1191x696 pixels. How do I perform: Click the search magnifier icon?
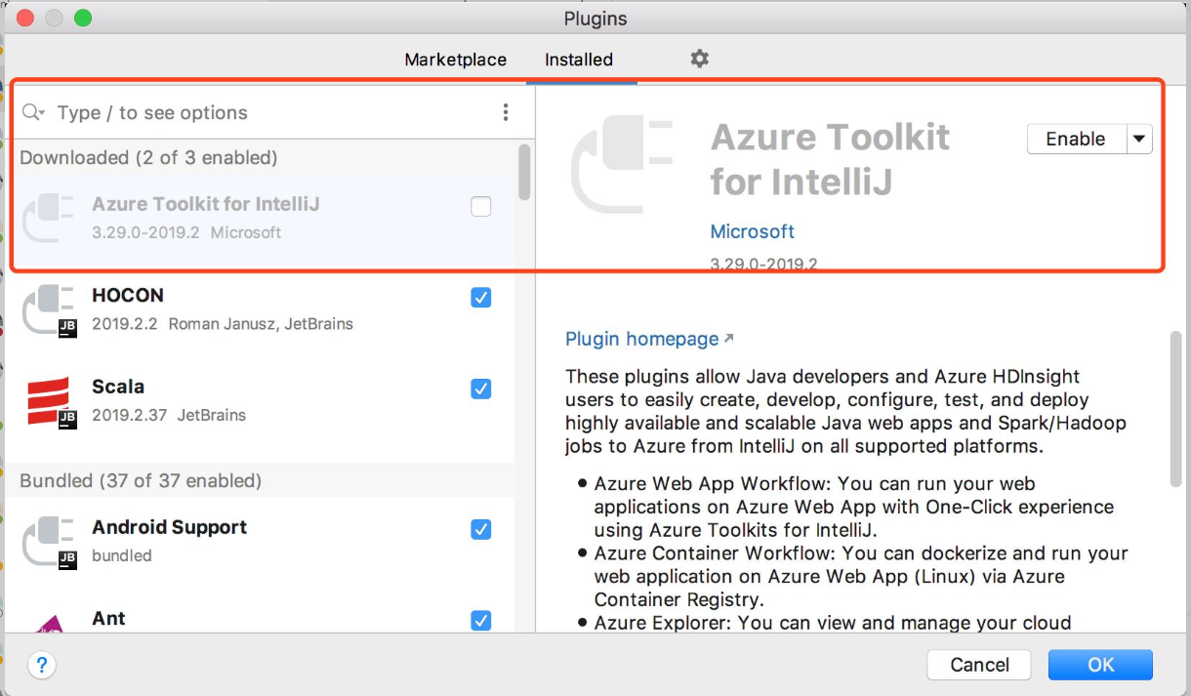point(31,111)
